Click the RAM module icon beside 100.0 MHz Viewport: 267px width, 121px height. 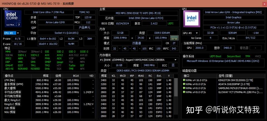pos(174,38)
